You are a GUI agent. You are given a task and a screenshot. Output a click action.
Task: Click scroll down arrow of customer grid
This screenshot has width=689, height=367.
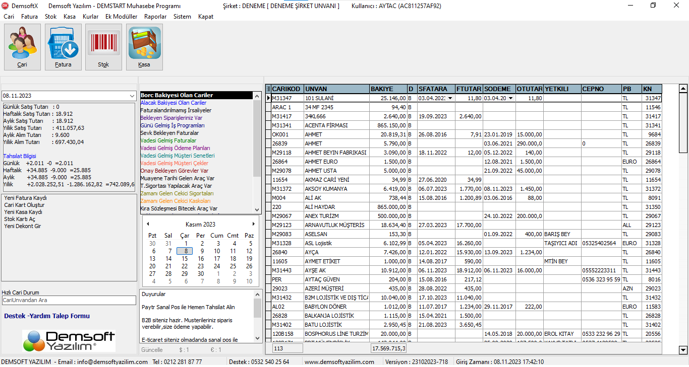point(683,350)
